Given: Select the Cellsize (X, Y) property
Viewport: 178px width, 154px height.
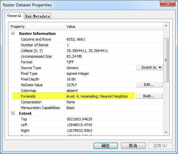Looking at the screenshot, I should 32,51.
